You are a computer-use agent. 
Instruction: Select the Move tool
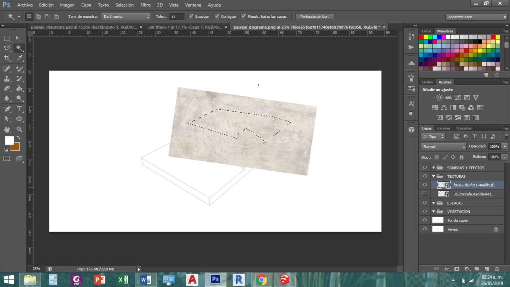coord(19,38)
